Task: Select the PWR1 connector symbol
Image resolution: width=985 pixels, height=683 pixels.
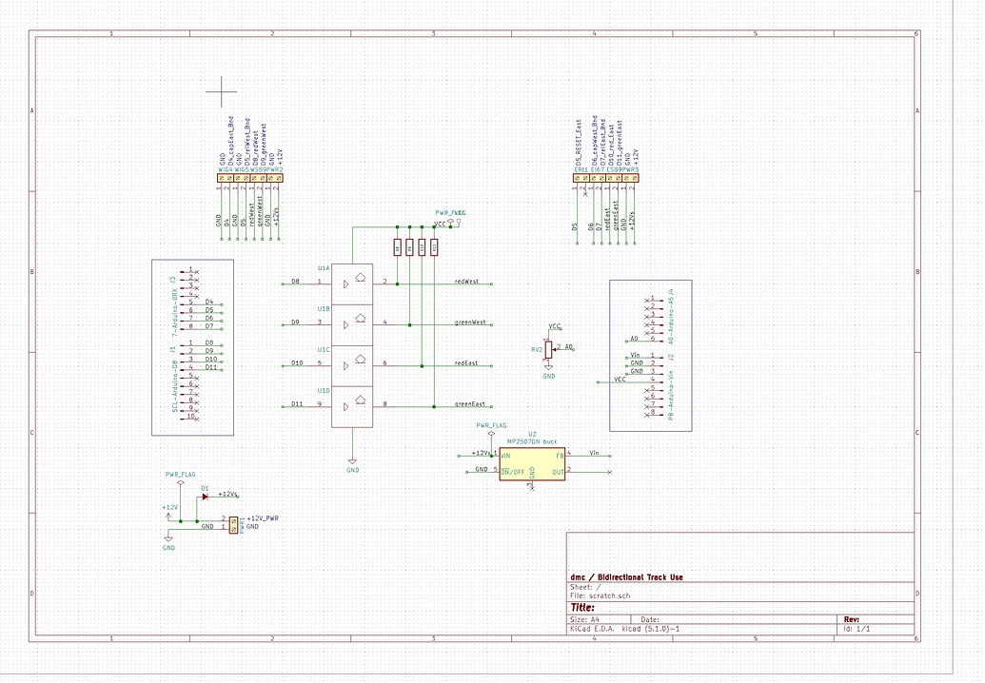Action: click(231, 522)
